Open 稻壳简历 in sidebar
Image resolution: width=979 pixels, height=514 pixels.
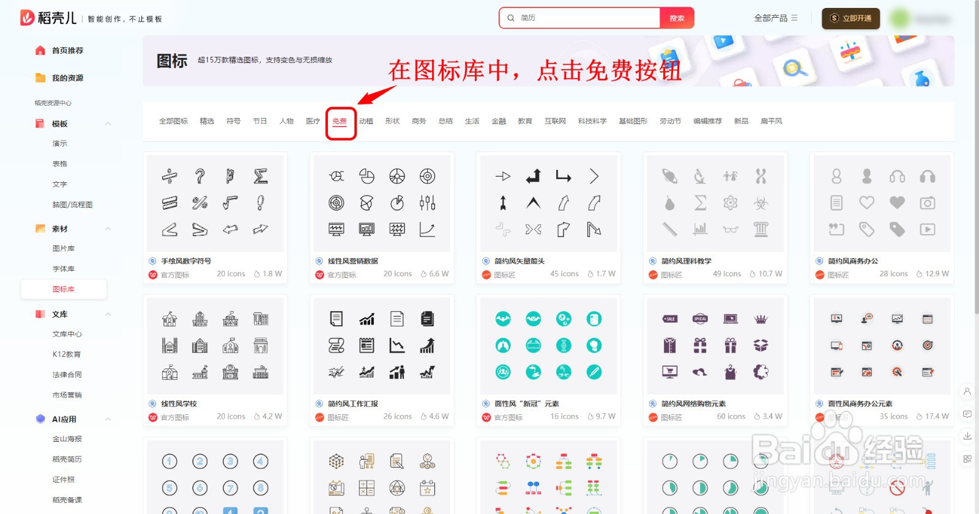click(x=67, y=460)
